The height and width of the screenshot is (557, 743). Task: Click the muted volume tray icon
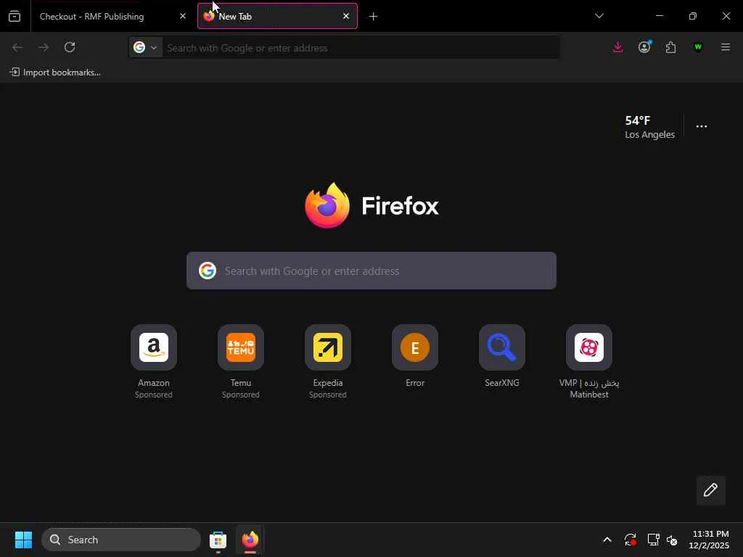(672, 540)
